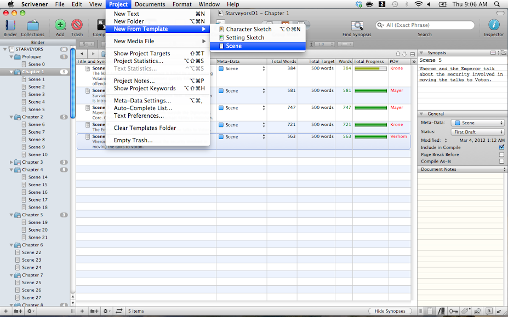The image size is (508, 317).
Task: Open the Format menu
Action: (182, 4)
